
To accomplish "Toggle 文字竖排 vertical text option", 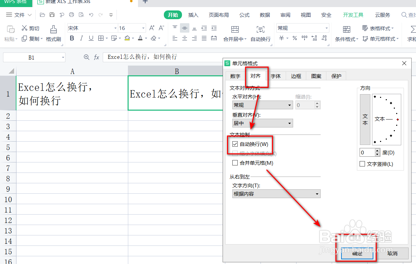I will [x=362, y=164].
